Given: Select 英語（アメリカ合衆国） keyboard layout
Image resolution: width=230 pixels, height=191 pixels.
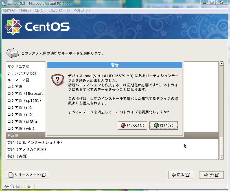Looking at the screenshot, I should [x=27, y=149].
